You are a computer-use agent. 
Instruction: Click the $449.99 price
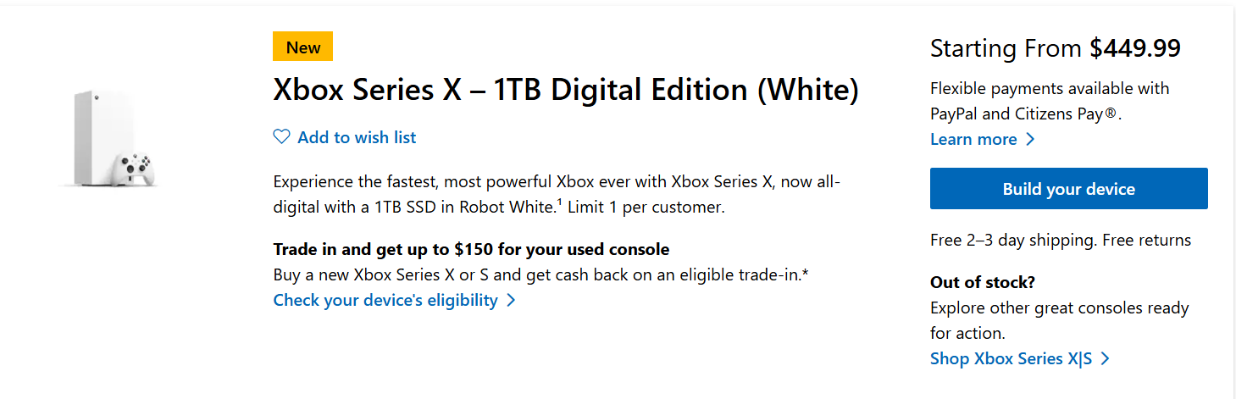[x=1135, y=48]
